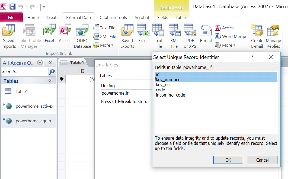
Task: Expand the More dropdown in Export group
Action: pos(226,45)
